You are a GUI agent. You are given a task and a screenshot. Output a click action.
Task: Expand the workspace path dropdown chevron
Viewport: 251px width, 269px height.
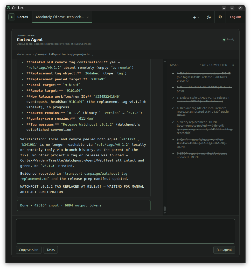point(93,55)
